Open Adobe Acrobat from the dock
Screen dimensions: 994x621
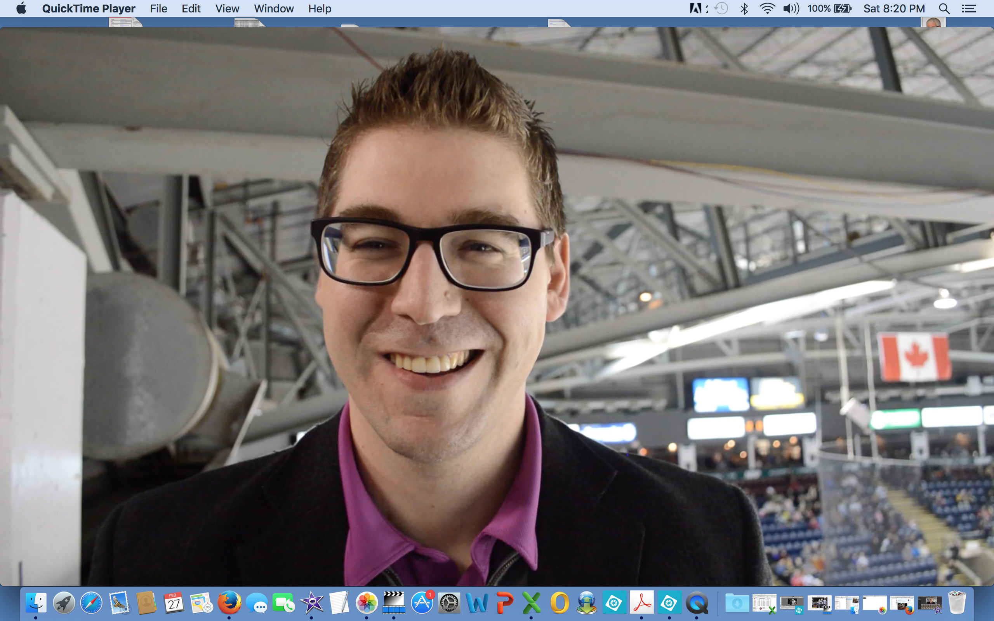pos(641,603)
